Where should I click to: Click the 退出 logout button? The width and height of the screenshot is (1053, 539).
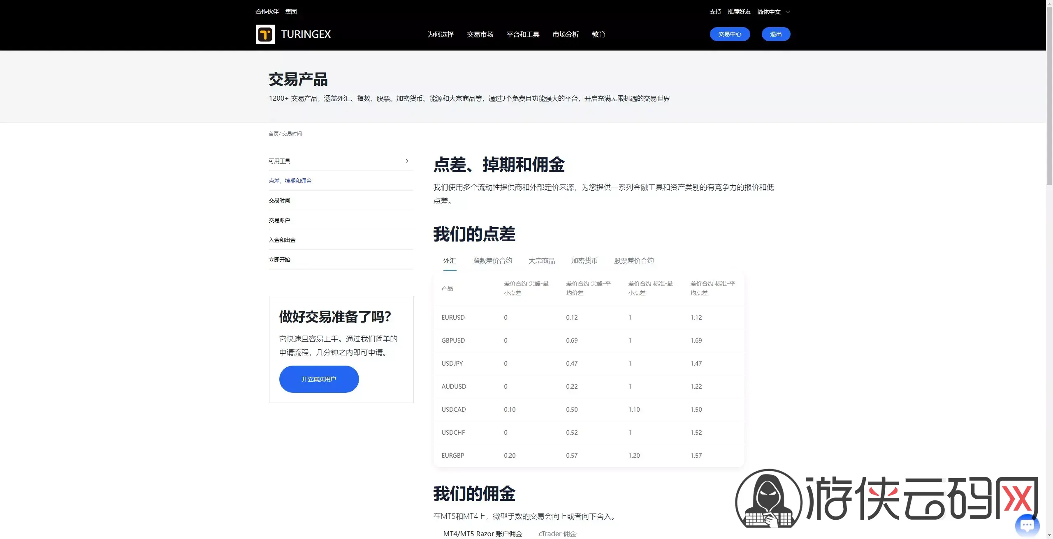[776, 34]
